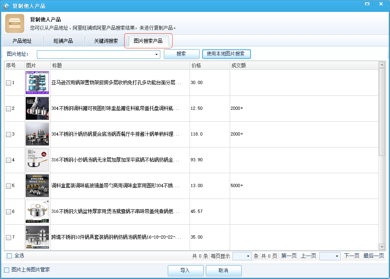Check the checkbox for product row 1
This screenshot has height=279, width=390.
tap(9, 83)
